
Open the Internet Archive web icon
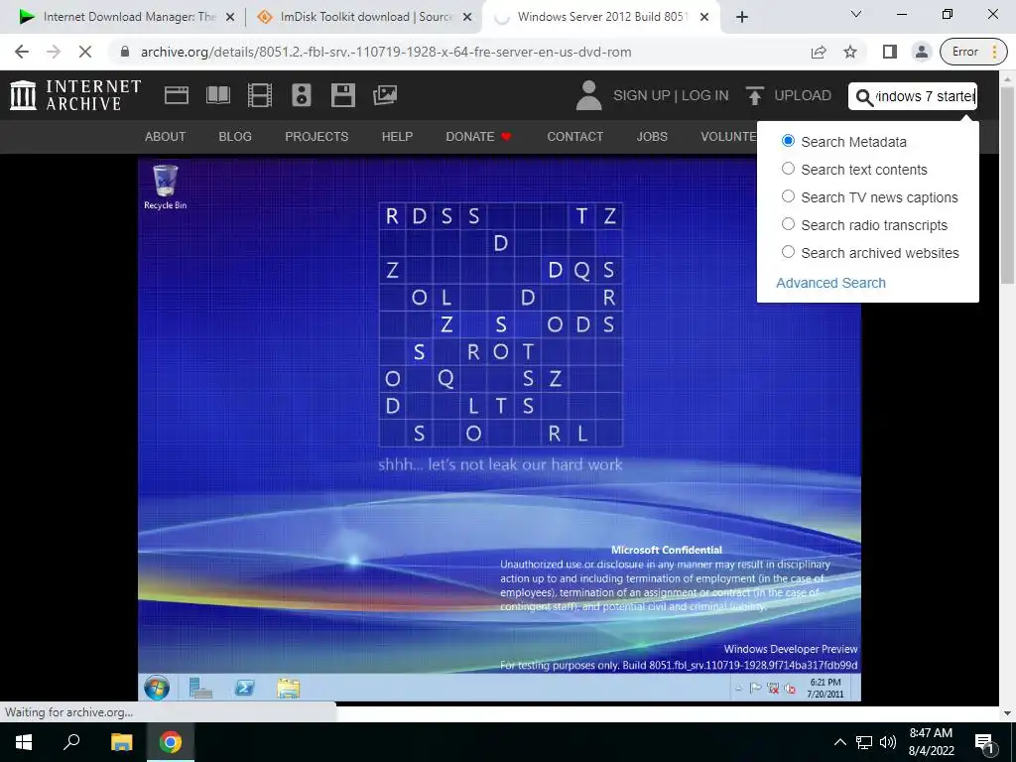(x=177, y=95)
